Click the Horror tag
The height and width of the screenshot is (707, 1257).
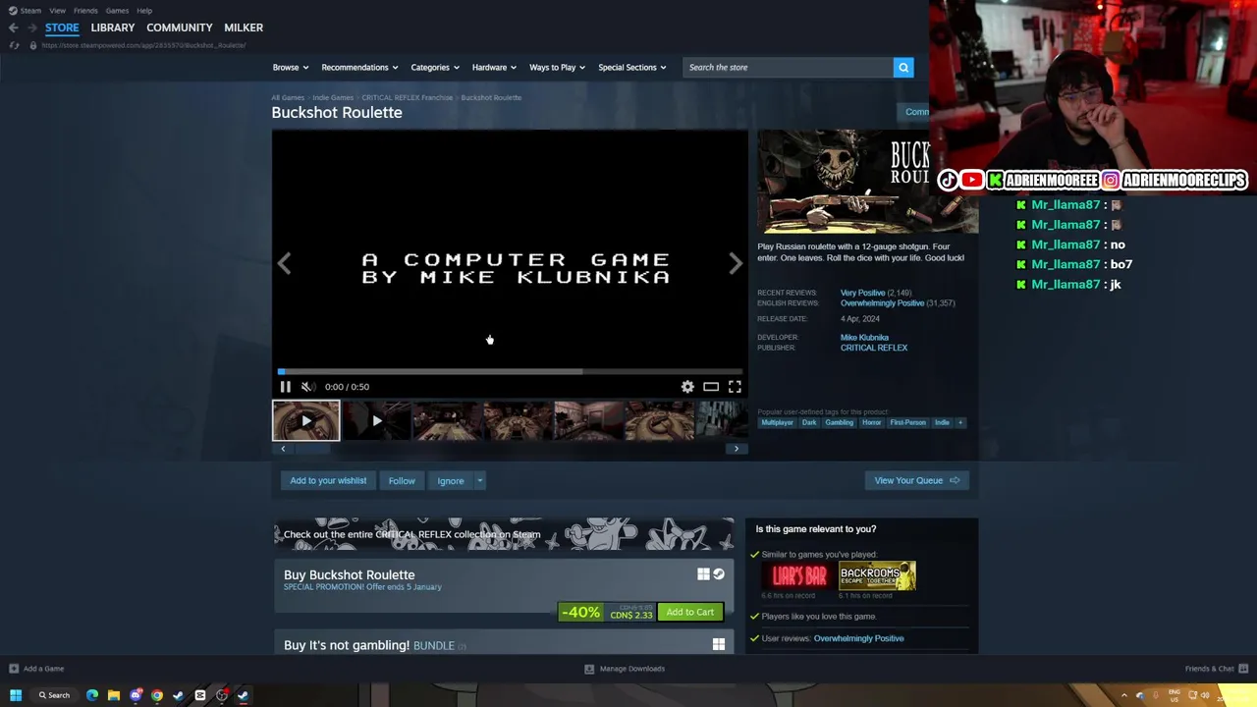871,423
